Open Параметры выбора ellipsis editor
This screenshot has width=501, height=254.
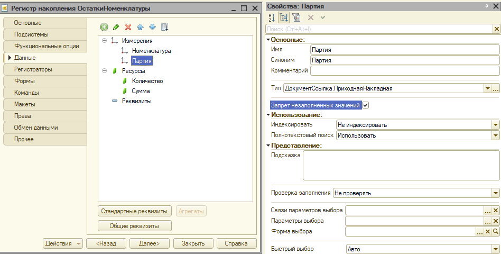click(x=488, y=221)
